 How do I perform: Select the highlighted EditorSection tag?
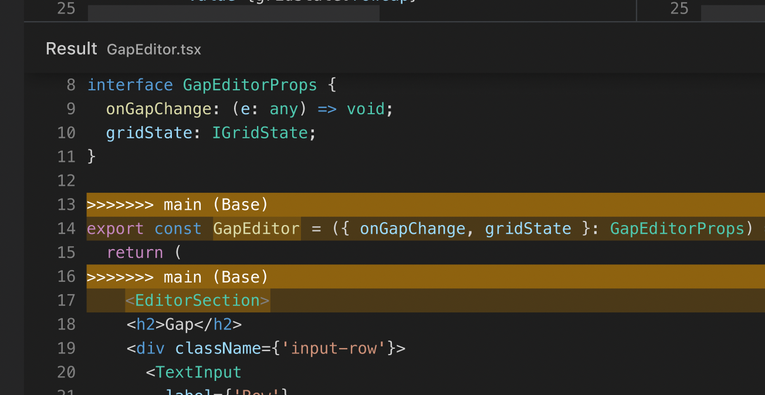point(197,300)
